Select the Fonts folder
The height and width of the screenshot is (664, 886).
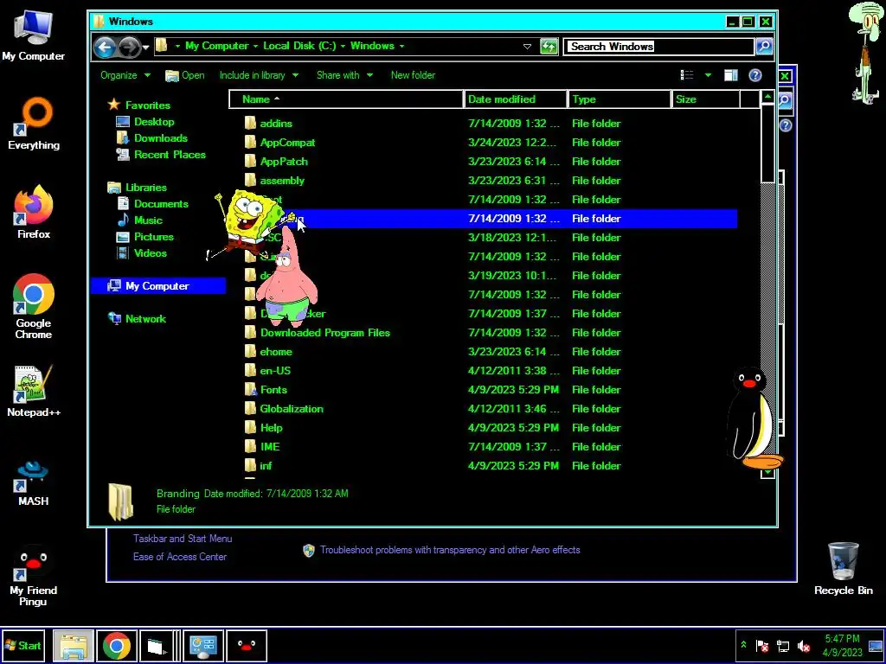tap(273, 390)
